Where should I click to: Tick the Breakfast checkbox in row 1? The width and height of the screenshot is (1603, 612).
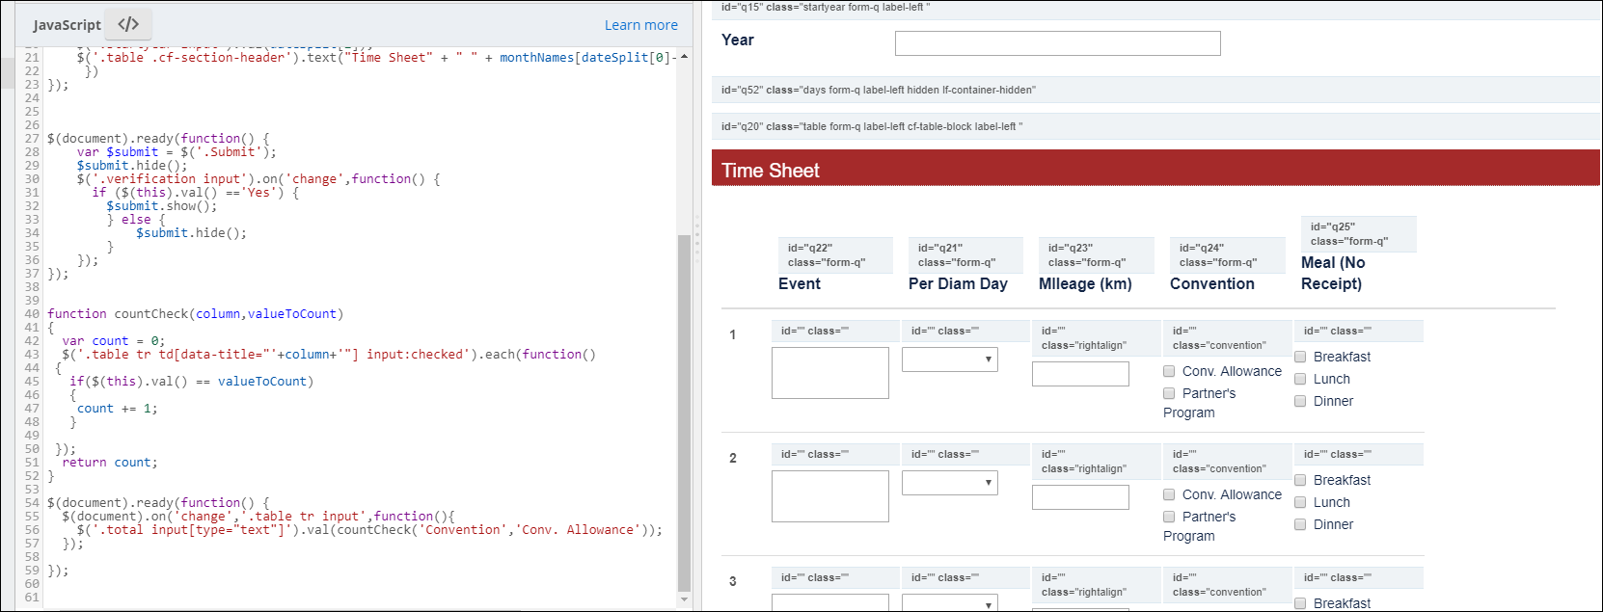tap(1300, 357)
